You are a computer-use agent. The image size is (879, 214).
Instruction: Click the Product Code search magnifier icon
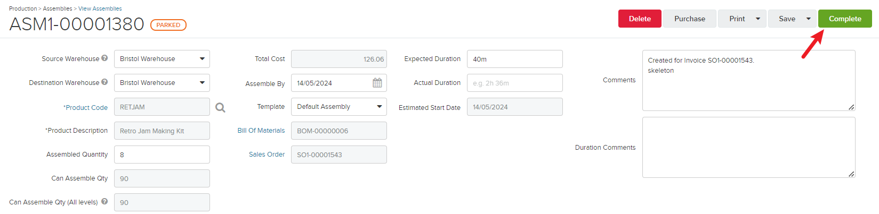point(220,108)
